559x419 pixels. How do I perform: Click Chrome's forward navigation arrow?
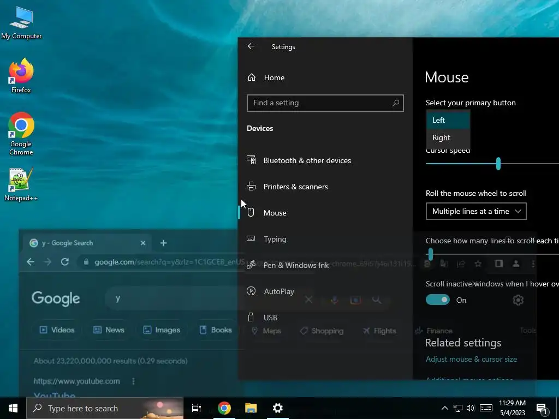[x=48, y=262]
